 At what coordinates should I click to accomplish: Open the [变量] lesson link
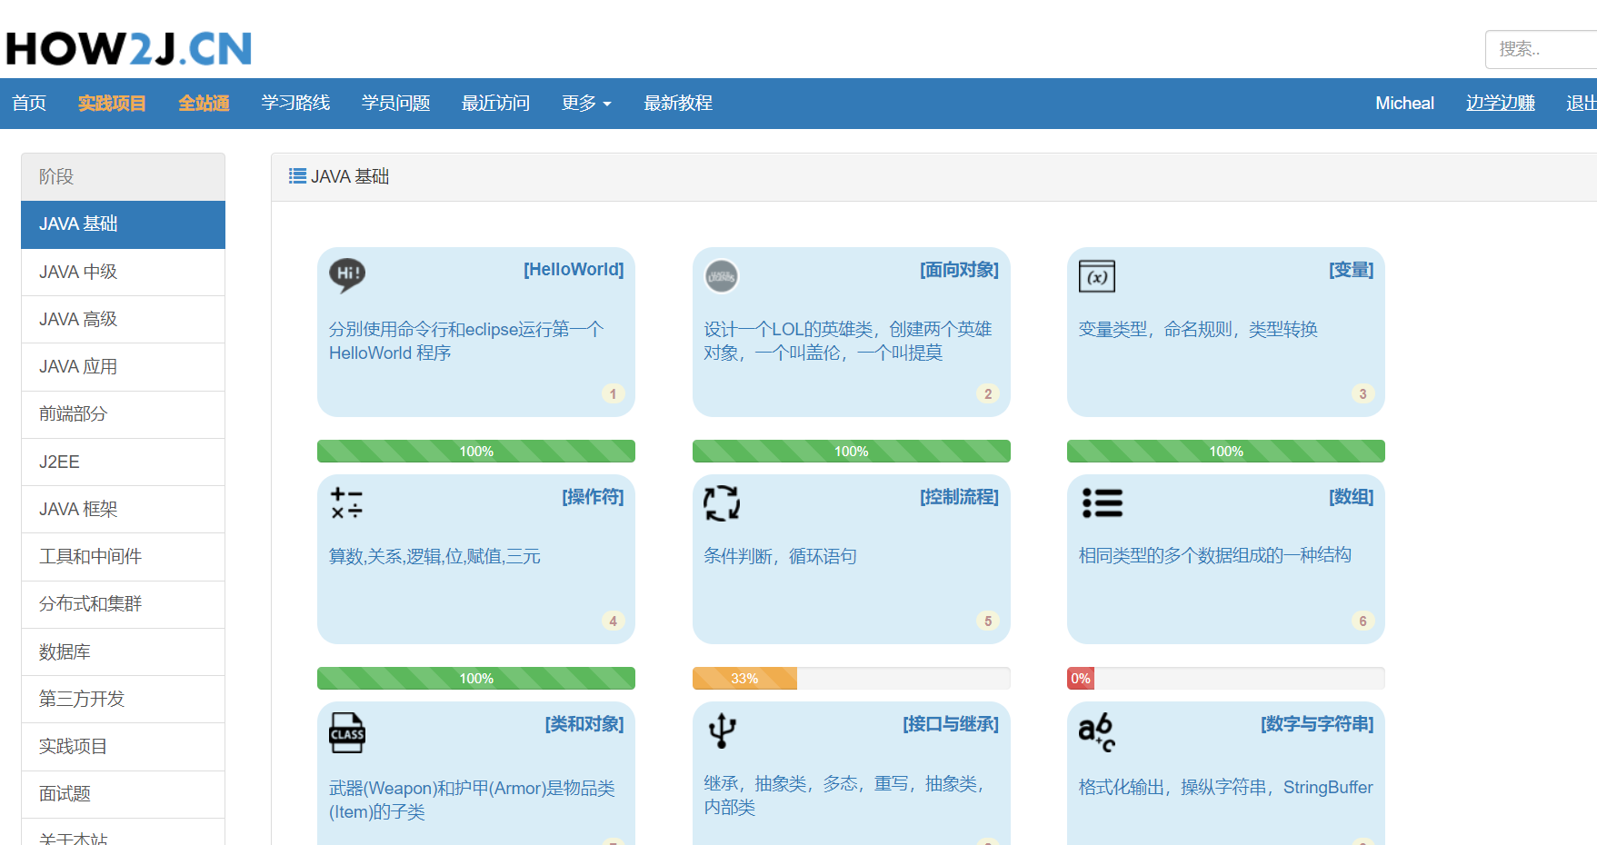click(x=1352, y=270)
